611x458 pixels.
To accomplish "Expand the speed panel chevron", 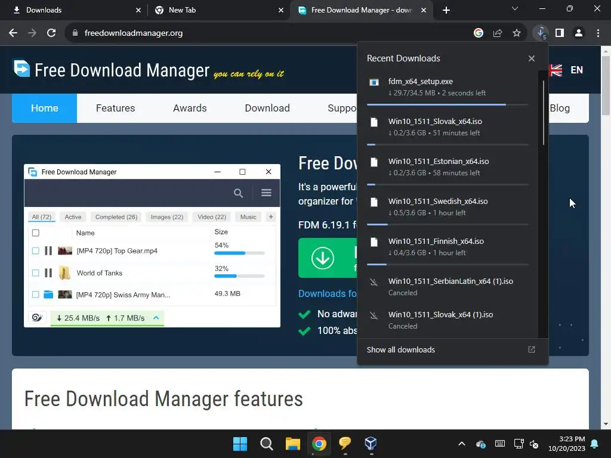I will pos(156,318).
